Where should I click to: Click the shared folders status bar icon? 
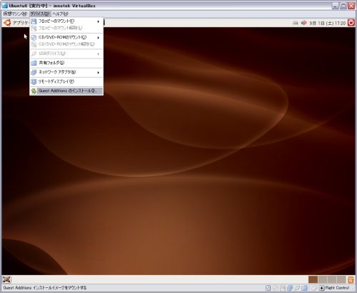coord(304,288)
